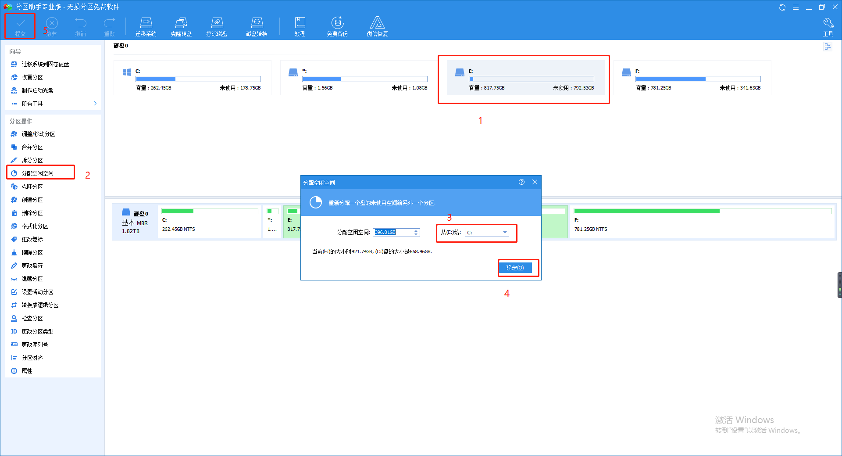The width and height of the screenshot is (842, 456).
Task: Choose 分区对齐 operation
Action: pyautogui.click(x=32, y=358)
